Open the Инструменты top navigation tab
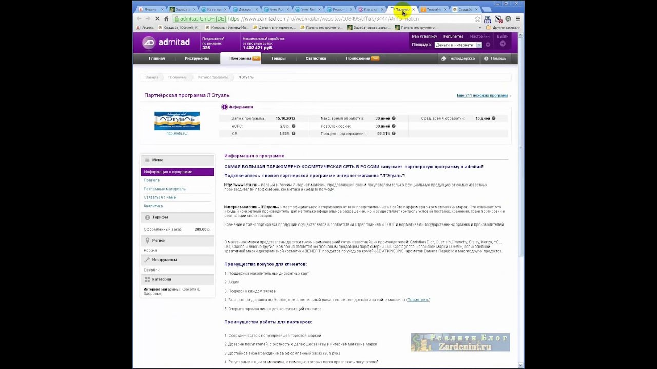The image size is (657, 369). pos(197,58)
